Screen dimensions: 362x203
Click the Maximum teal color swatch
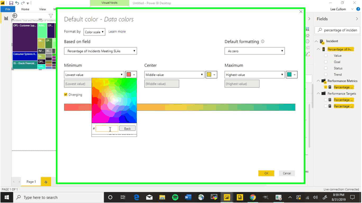coord(289,75)
